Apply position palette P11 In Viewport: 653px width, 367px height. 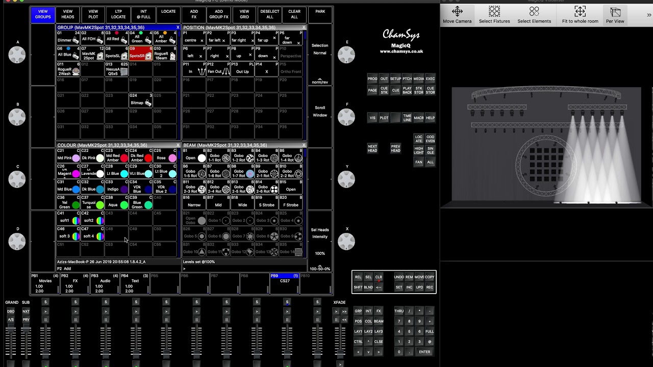[194, 69]
